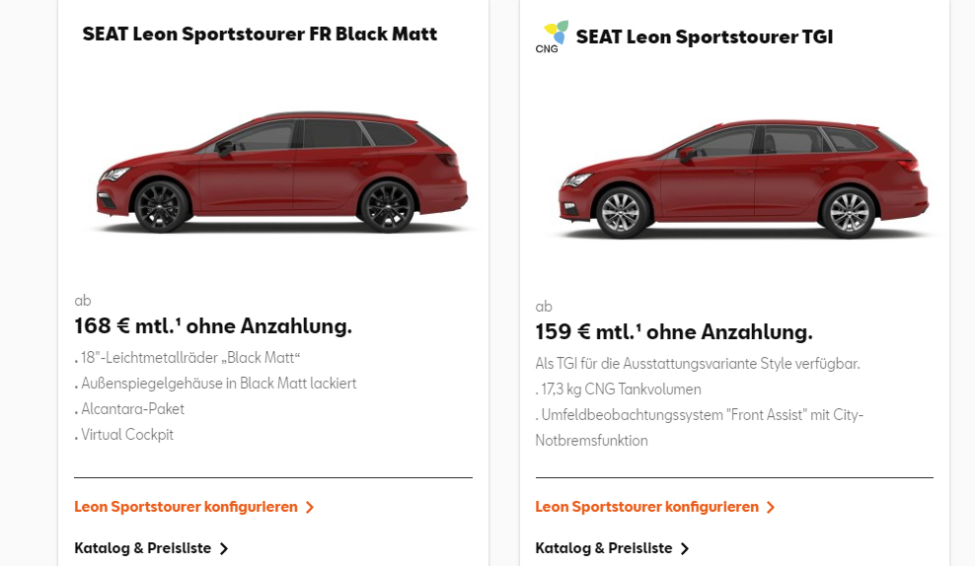Click the Alcantara-Paket feature line
975x566 pixels.
coord(132,409)
